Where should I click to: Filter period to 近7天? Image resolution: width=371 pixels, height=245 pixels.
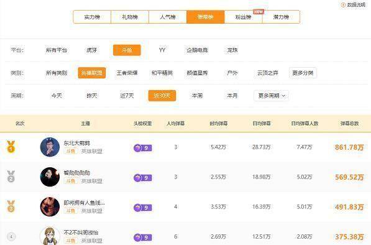point(127,96)
